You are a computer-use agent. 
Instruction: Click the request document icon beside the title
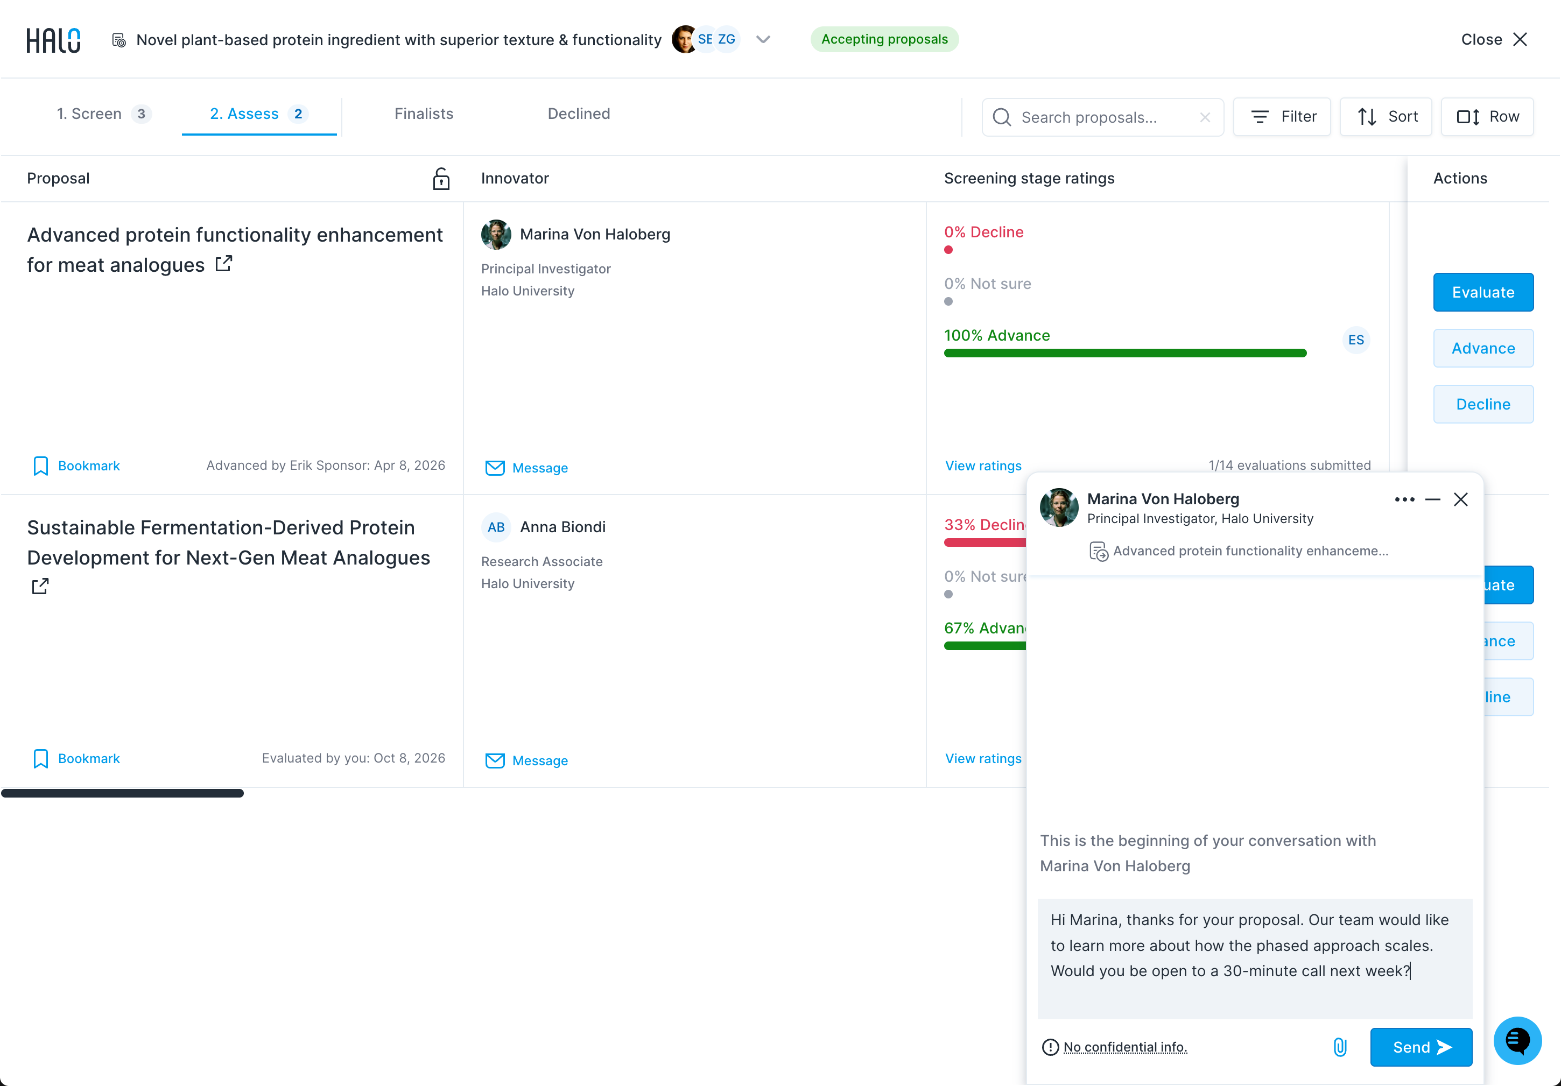pyautogui.click(x=119, y=40)
